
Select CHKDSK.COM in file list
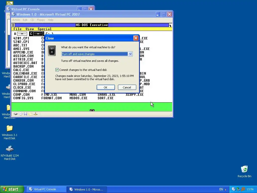point(23,80)
